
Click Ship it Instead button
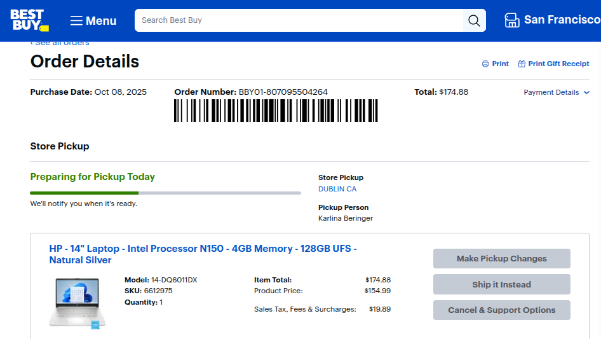[x=502, y=284]
